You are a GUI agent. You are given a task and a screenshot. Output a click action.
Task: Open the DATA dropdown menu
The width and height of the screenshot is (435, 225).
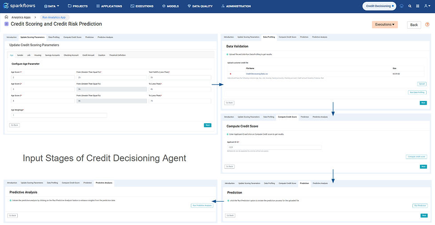tap(51, 6)
